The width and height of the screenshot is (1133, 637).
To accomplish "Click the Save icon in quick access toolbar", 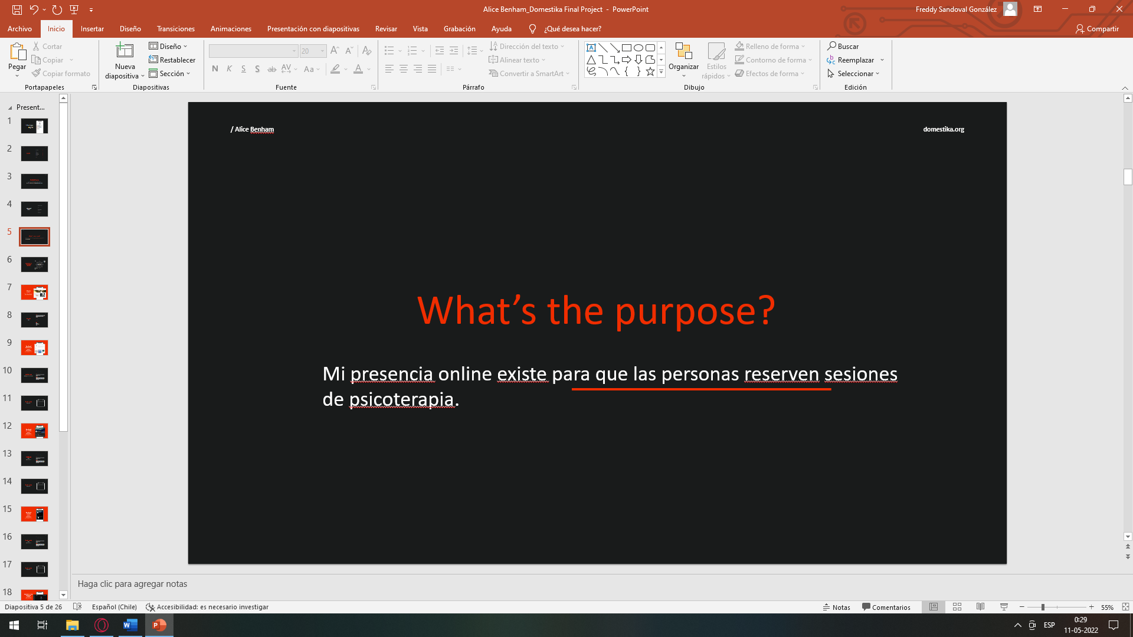I will tap(17, 9).
